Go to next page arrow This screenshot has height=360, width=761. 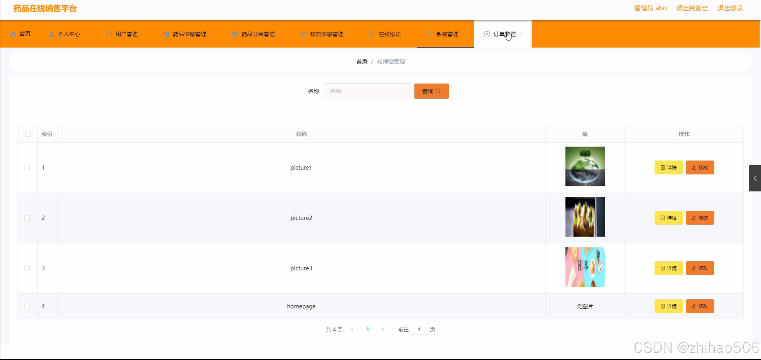coord(383,329)
